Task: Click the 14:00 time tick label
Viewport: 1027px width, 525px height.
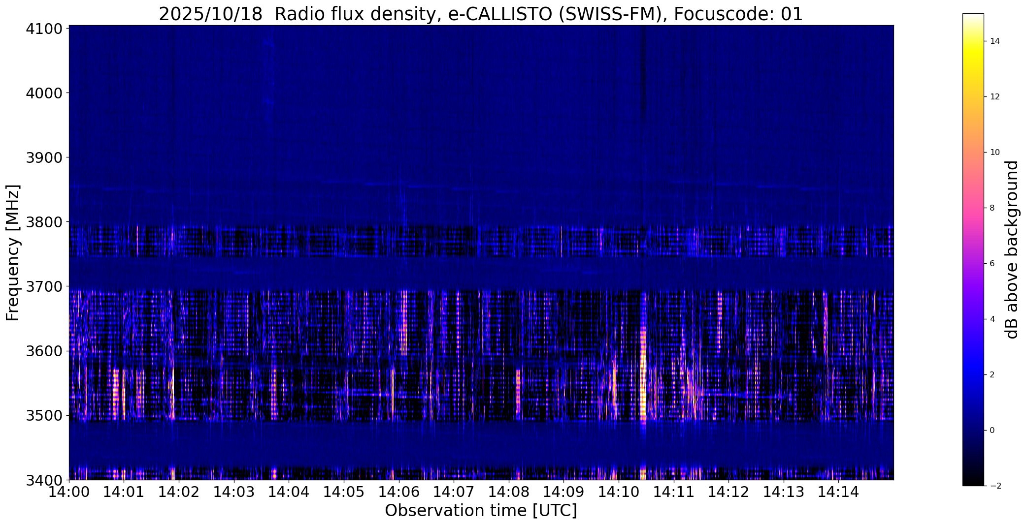Action: click(69, 492)
